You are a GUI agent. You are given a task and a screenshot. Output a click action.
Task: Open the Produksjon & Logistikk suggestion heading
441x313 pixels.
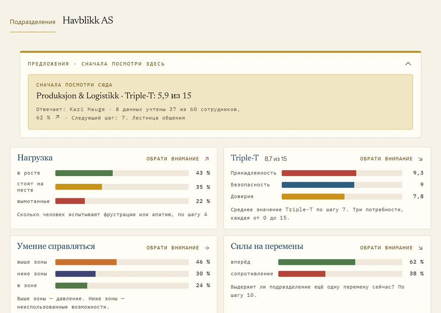coord(114,96)
